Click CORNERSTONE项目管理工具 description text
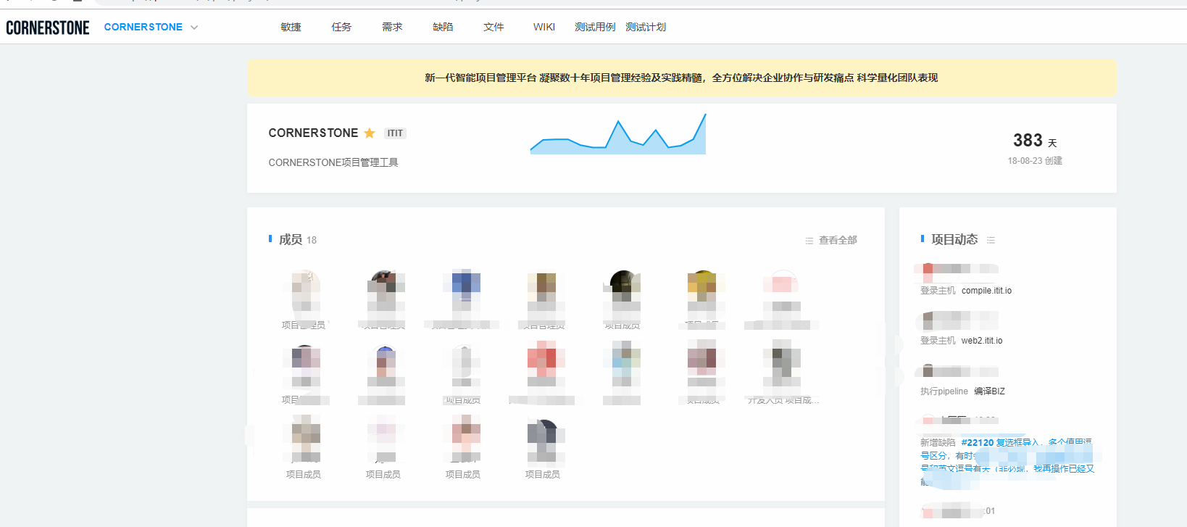Viewport: 1187px width, 527px height. coord(333,162)
